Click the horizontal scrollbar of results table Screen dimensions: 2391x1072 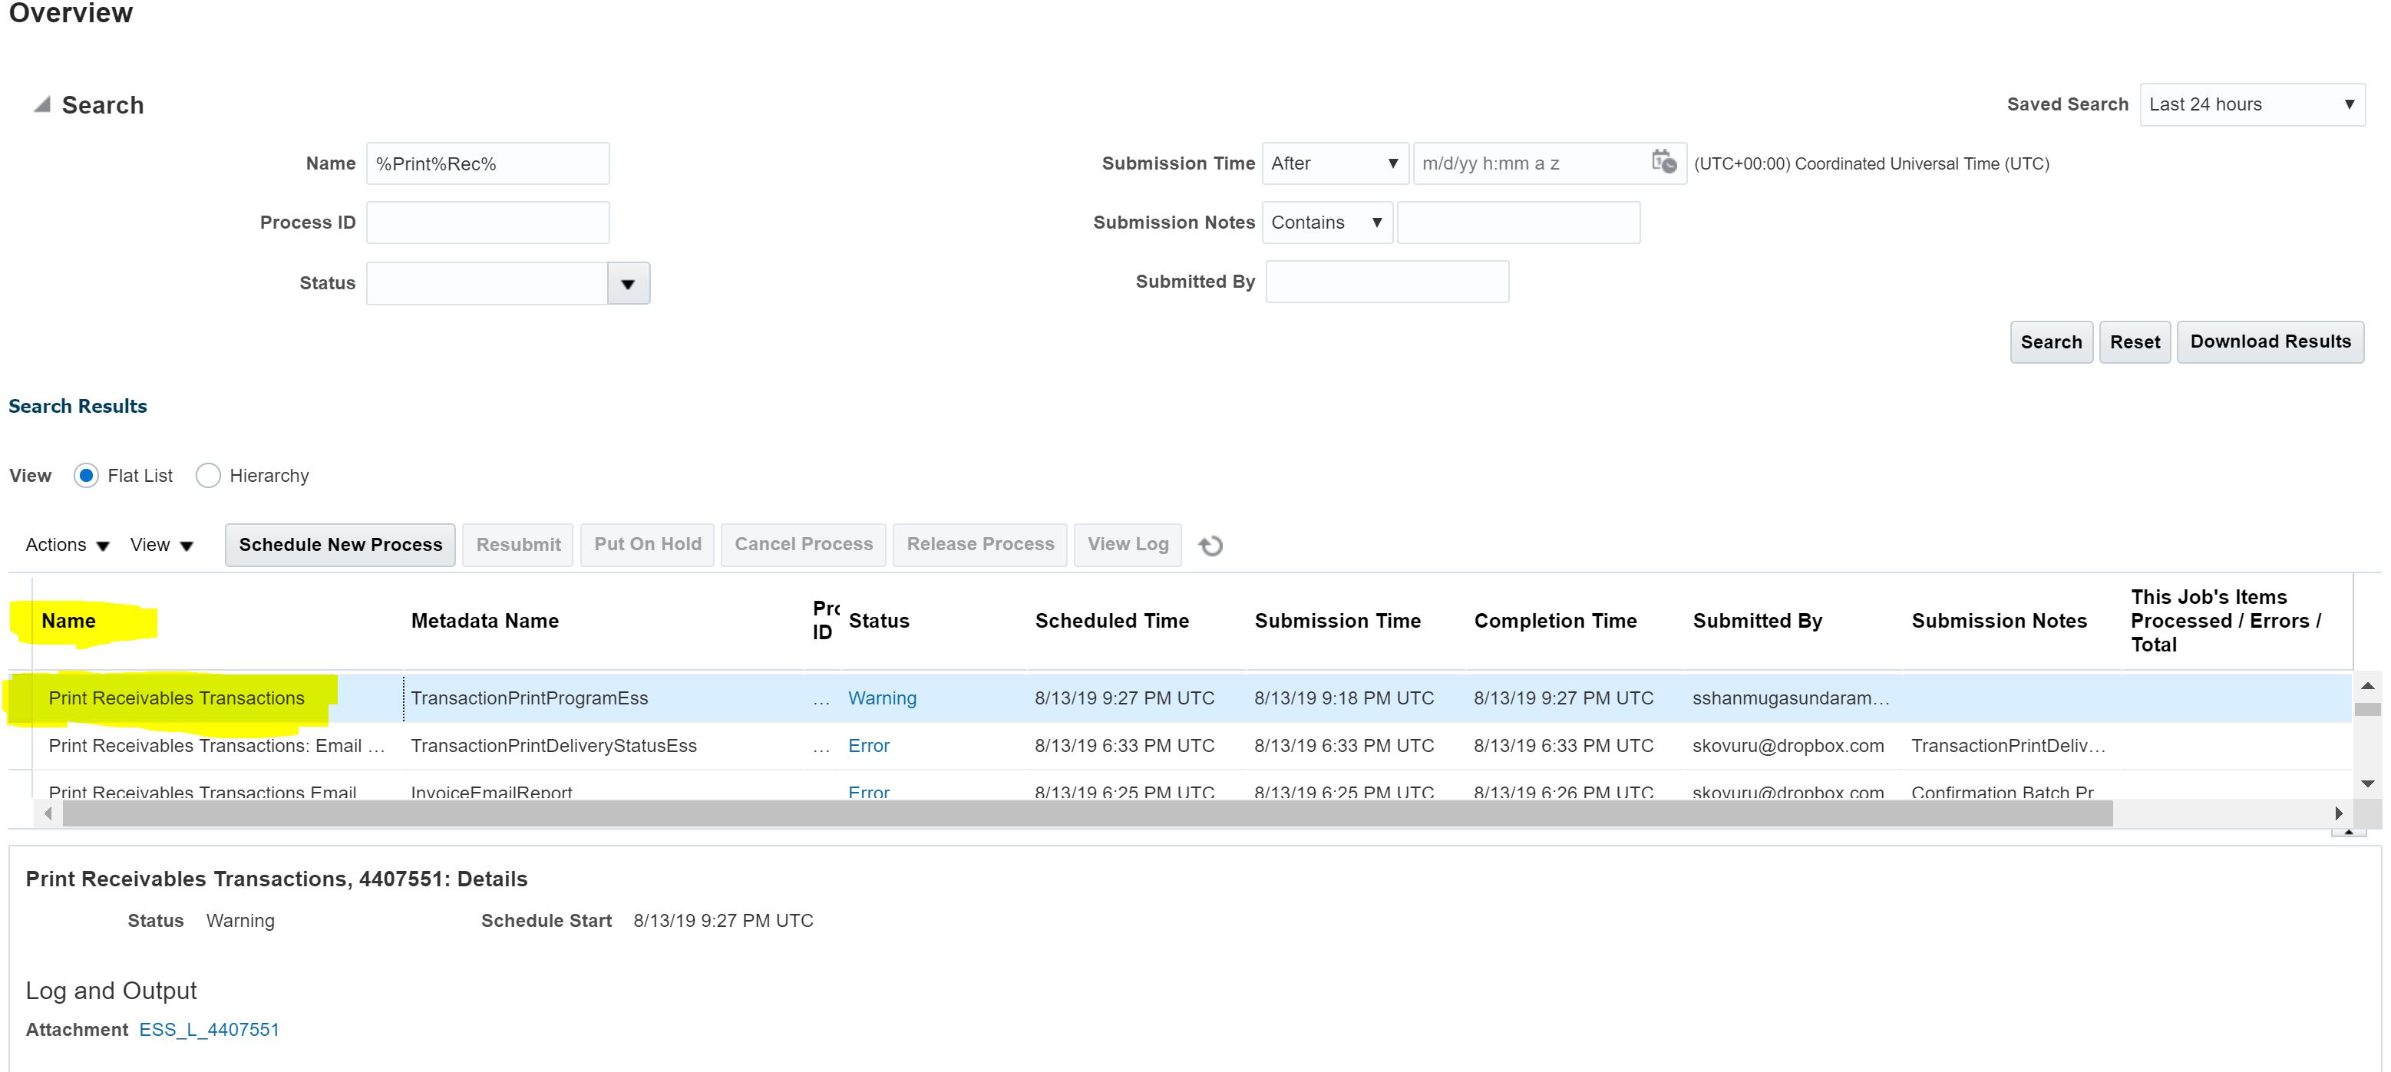[x=1087, y=814]
